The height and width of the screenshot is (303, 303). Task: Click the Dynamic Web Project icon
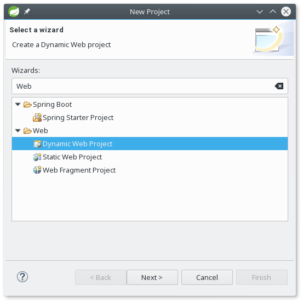click(37, 144)
